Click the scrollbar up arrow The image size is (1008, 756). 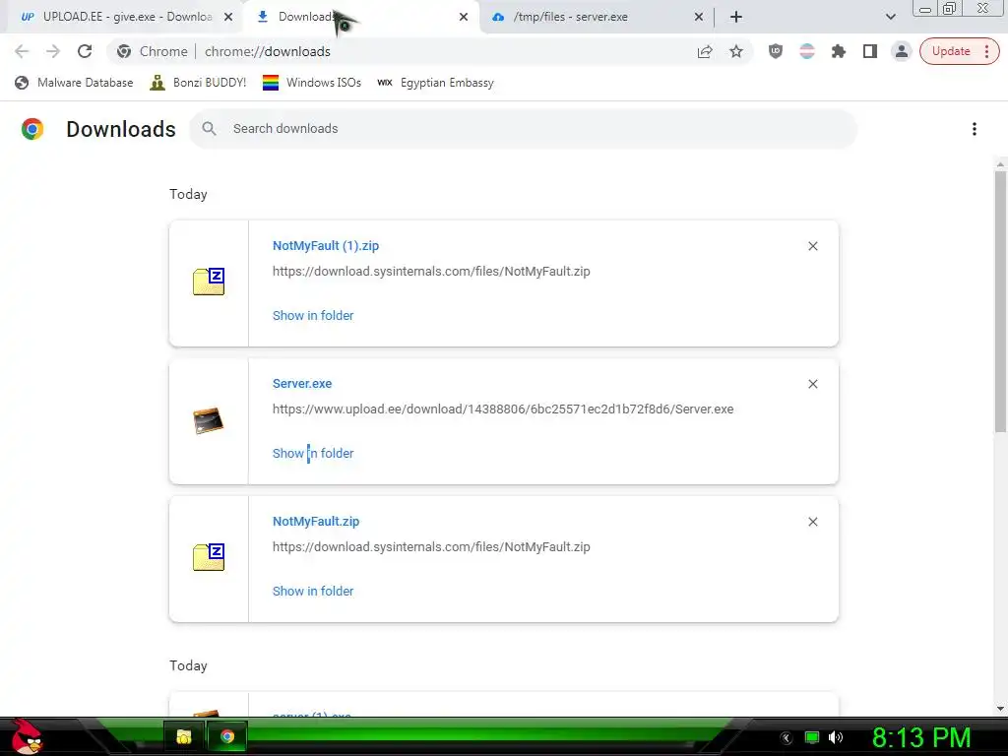(1000, 164)
